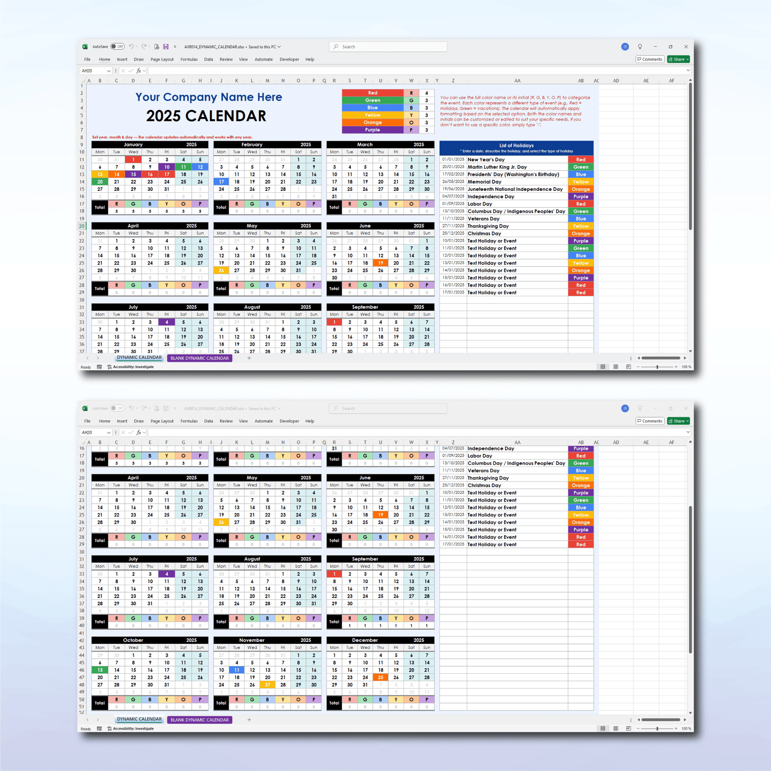Screen dimensions: 771x771
Task: Switch to BLANK DYNAMIC CALENDAR sheet in upper window
Action: 199,358
